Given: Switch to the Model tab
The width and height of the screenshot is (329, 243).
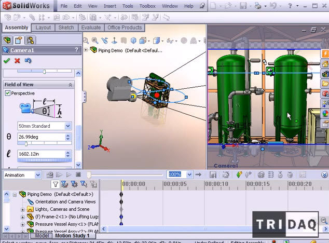Looking at the screenshot, I should [x=42, y=236].
